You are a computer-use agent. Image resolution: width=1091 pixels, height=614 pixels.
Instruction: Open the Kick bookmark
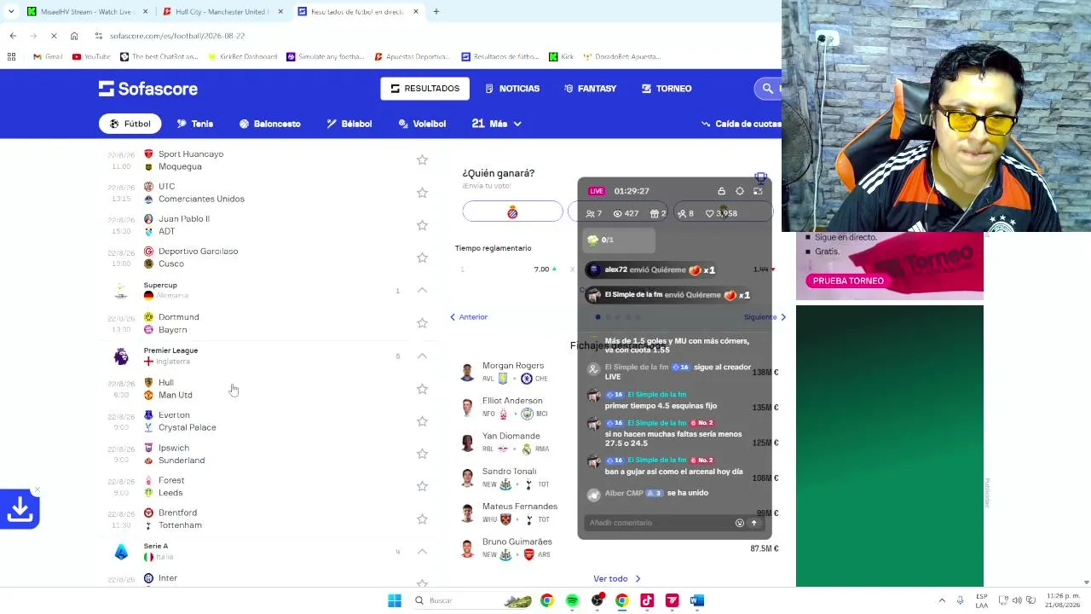pyautogui.click(x=561, y=56)
